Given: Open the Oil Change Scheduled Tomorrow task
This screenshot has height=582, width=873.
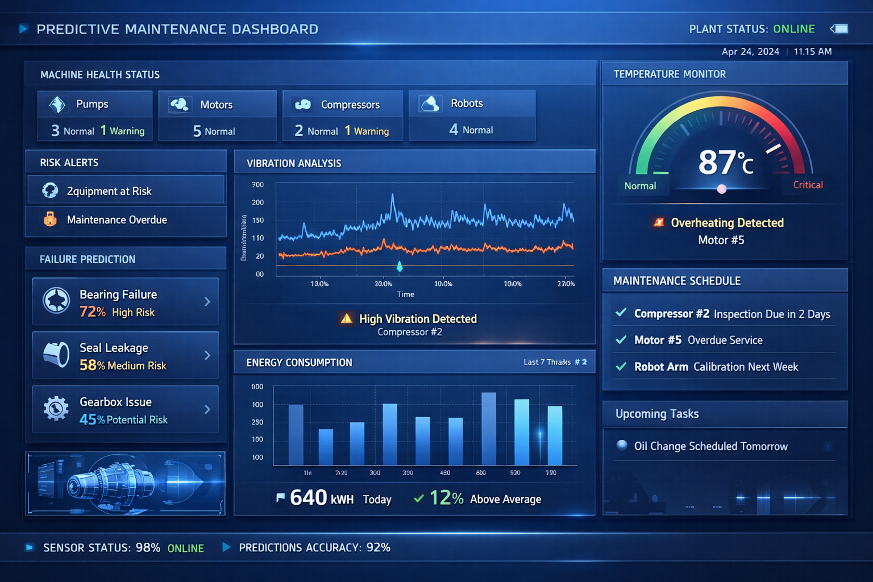Looking at the screenshot, I should 710,446.
